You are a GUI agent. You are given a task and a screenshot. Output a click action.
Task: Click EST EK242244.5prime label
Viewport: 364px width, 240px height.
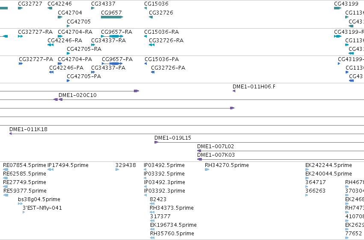328,165
